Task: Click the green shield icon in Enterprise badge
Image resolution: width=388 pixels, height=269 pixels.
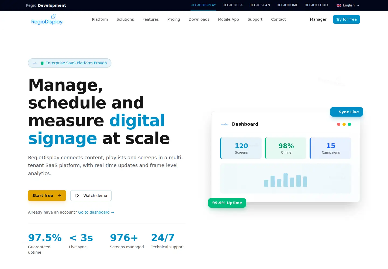Action: (x=42, y=63)
